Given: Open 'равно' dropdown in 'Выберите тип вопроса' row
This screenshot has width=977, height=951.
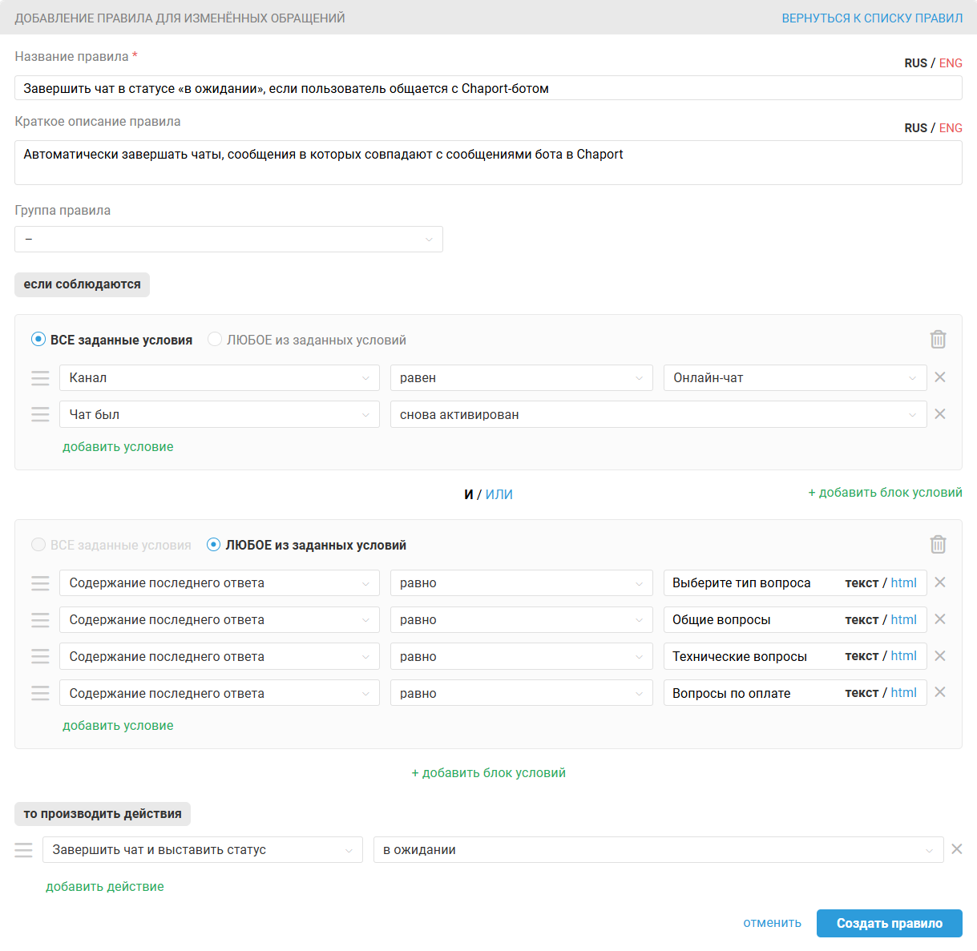Looking at the screenshot, I should click(x=522, y=582).
